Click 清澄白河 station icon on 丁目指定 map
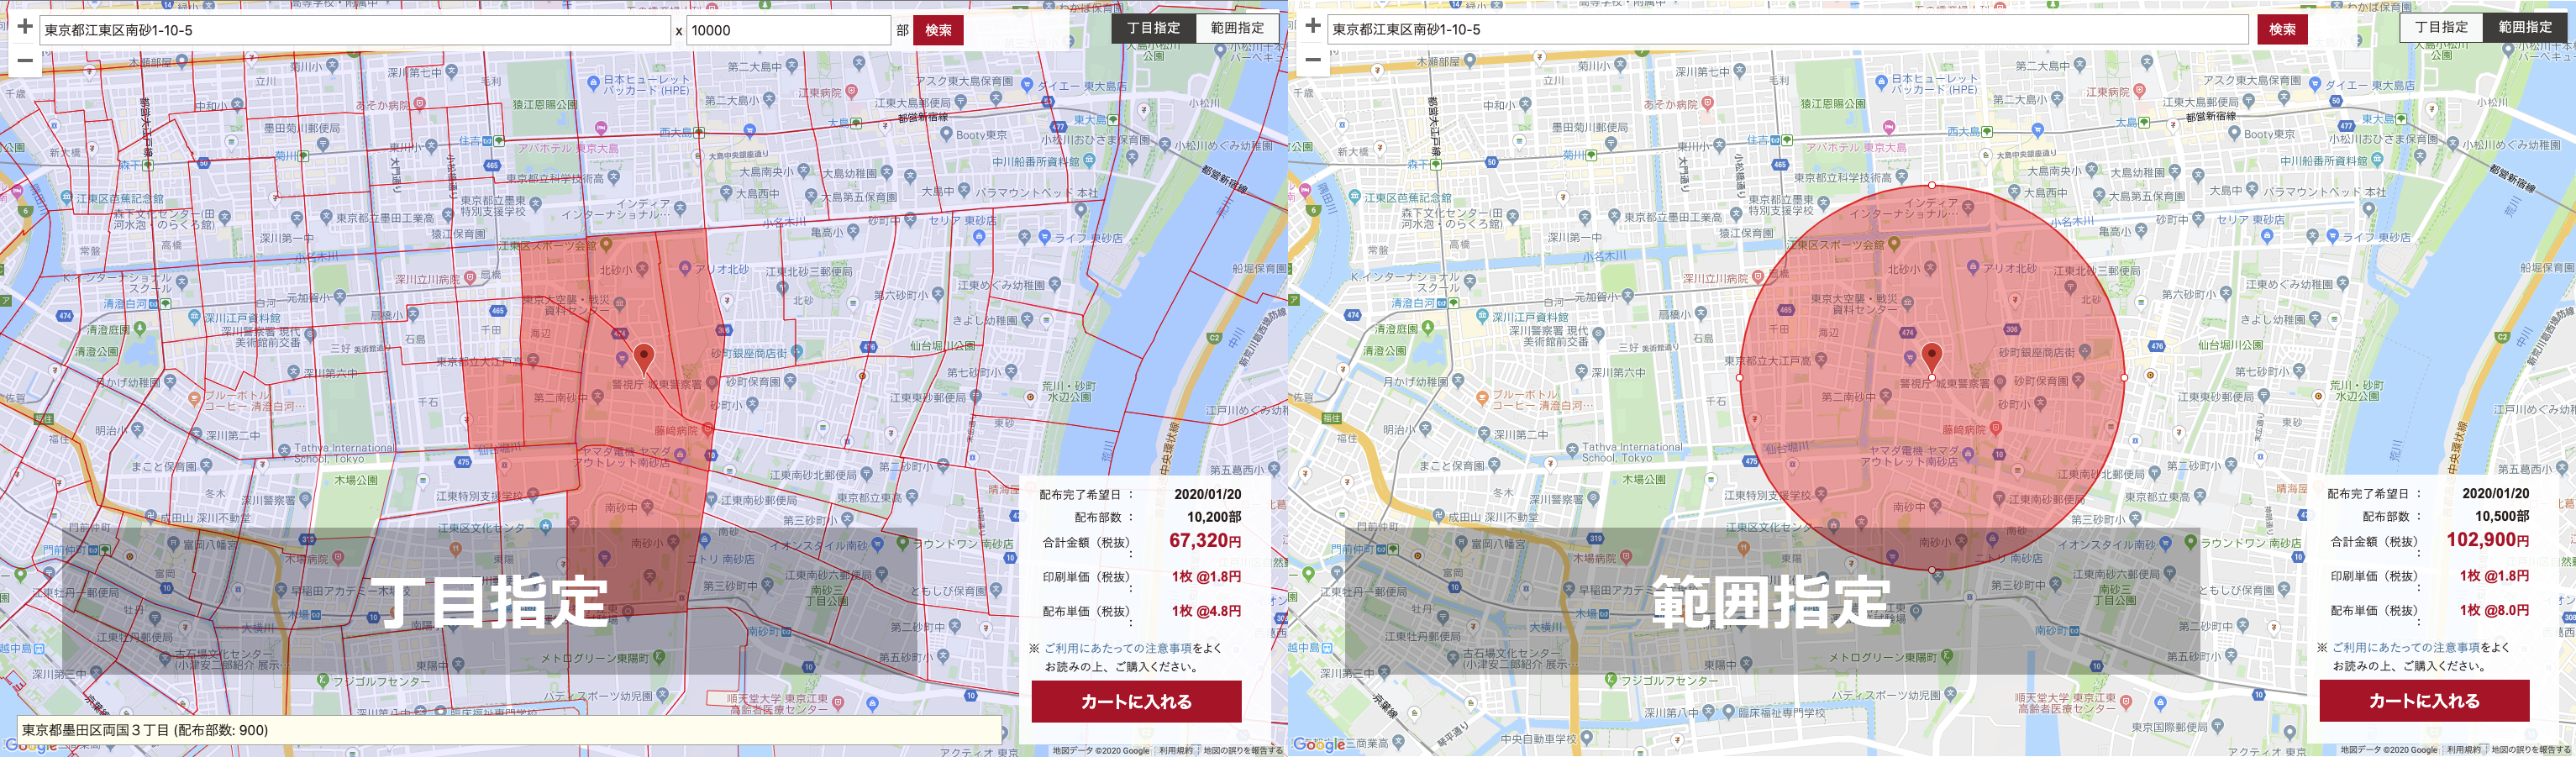Viewport: 2576px width, 757px height. (x=165, y=303)
